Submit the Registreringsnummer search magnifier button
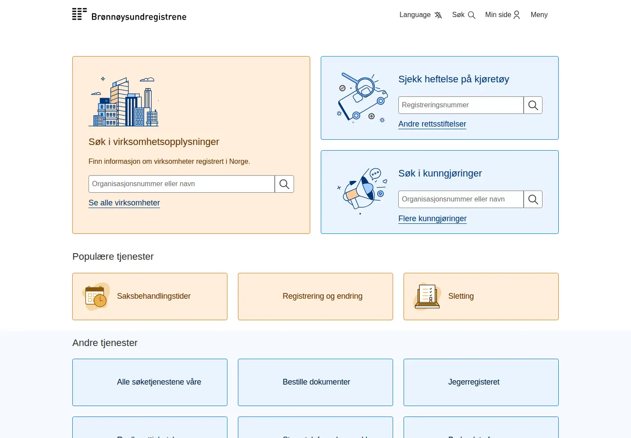631x438 pixels. [533, 105]
